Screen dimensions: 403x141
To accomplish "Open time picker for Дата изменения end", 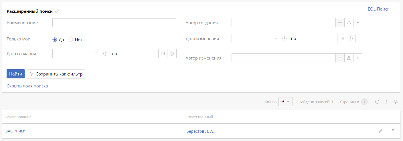I will [x=351, y=38].
